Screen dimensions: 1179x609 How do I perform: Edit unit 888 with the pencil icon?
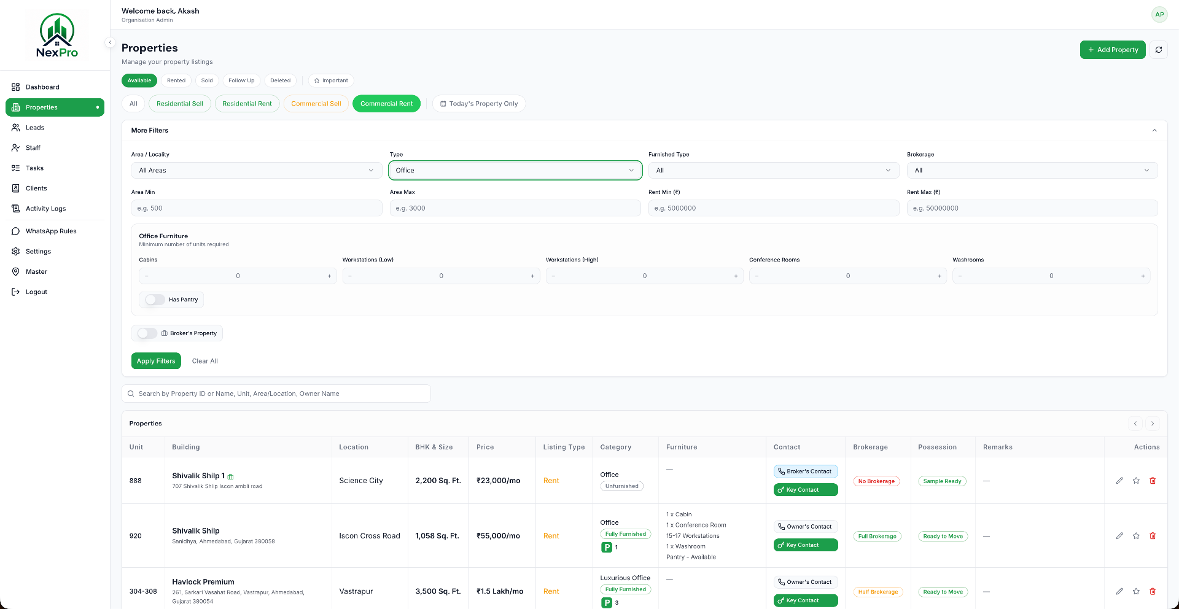[1119, 481]
